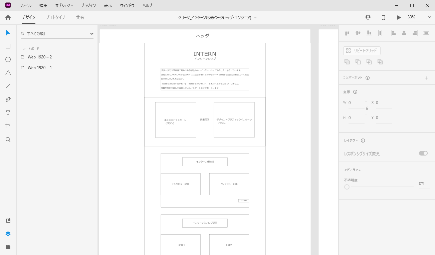435x255 pixels.
Task: Click align center horizontally icon
Action: 404,33
